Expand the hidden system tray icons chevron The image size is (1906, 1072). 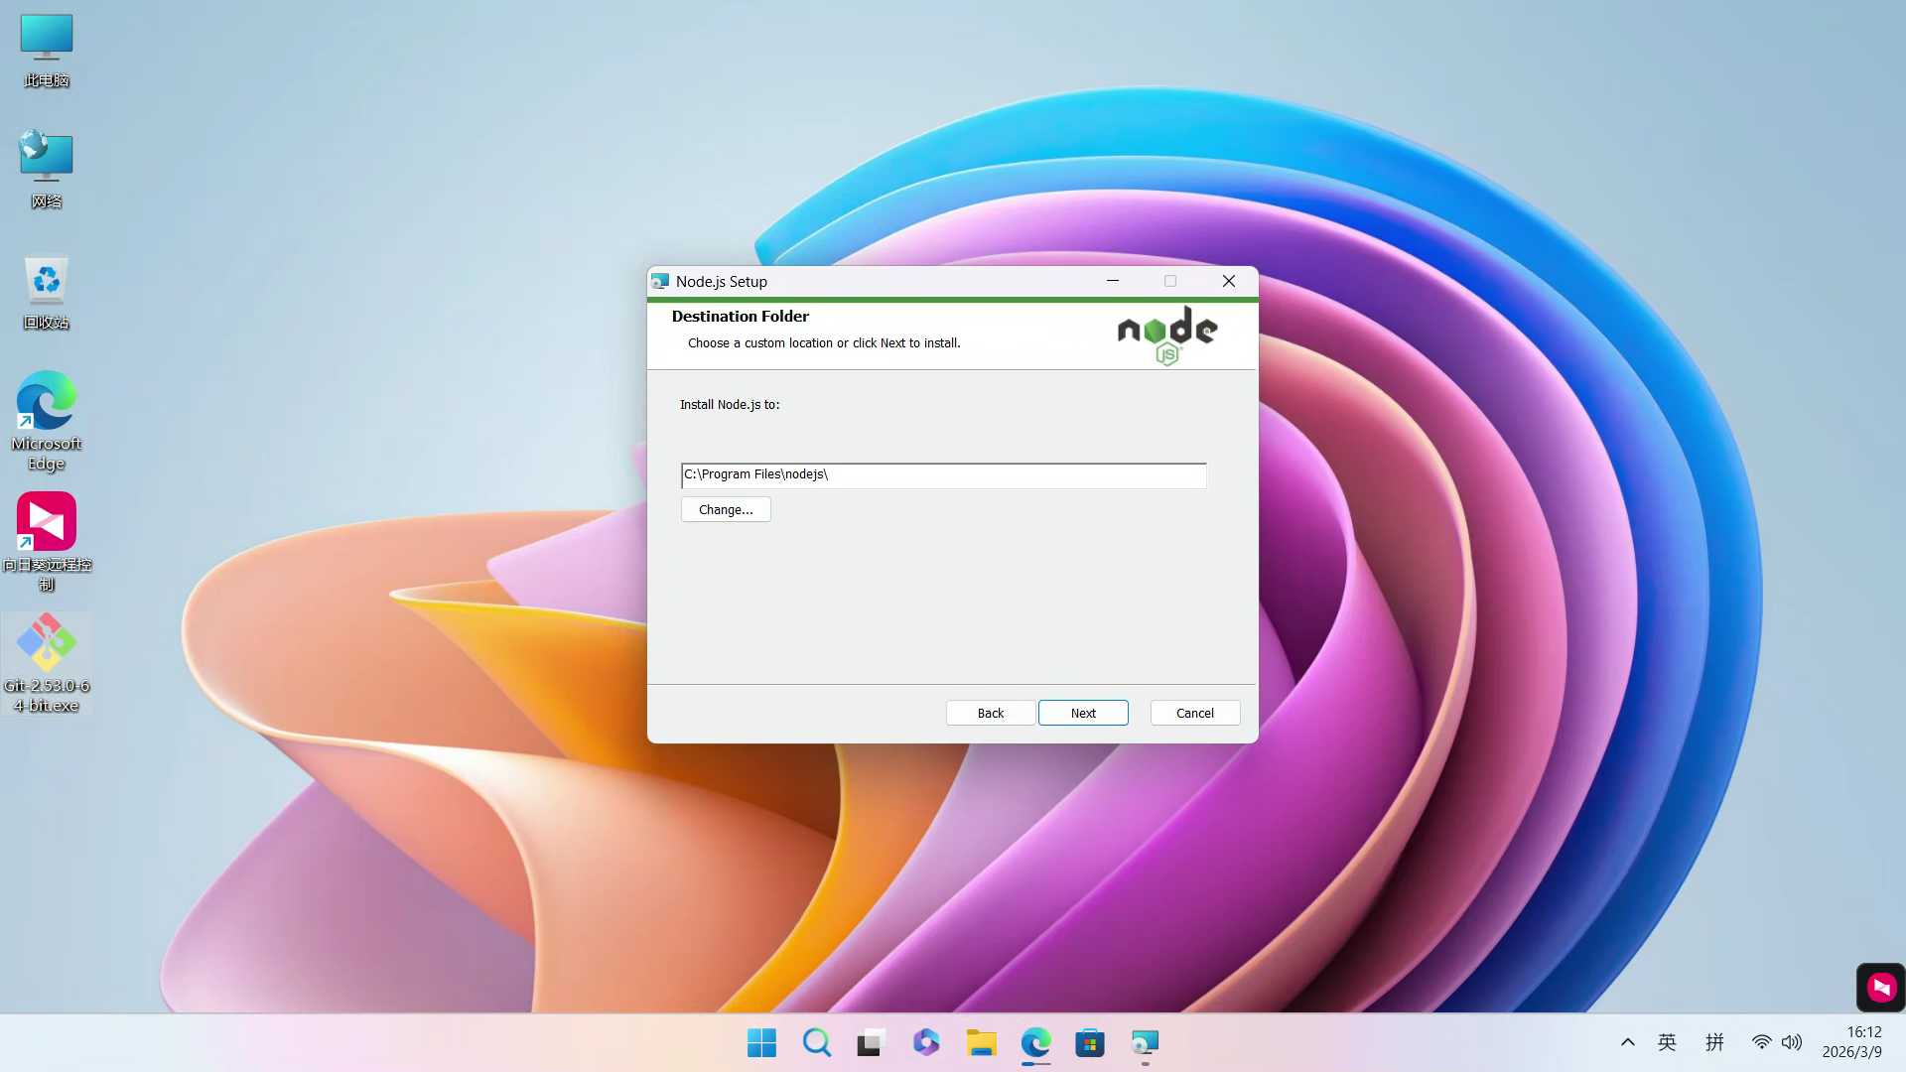click(x=1627, y=1042)
